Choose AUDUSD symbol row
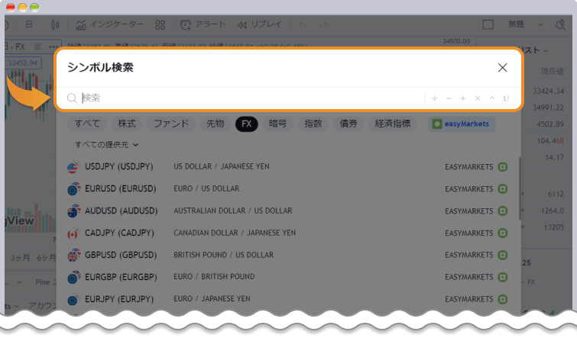The image size is (577, 338). coord(287,211)
